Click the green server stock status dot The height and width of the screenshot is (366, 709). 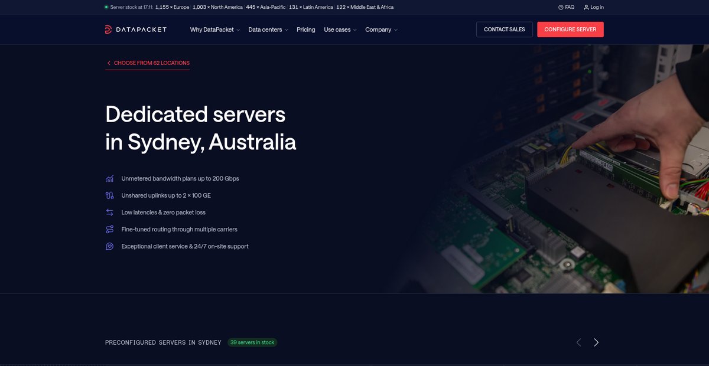(106, 7)
